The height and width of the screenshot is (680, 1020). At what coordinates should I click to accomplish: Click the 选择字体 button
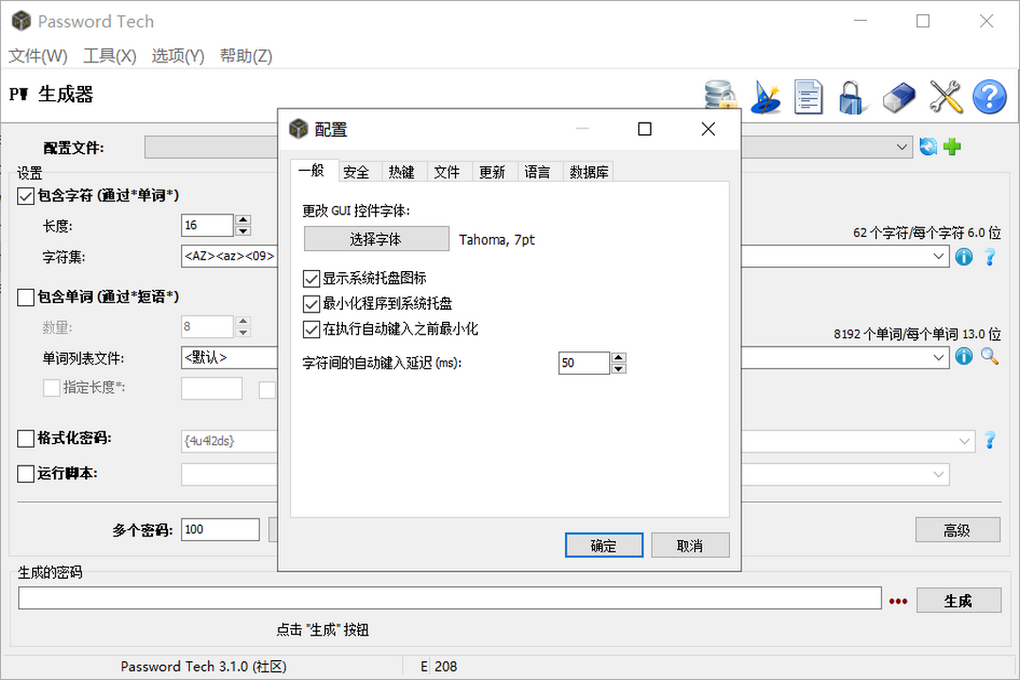pos(376,239)
